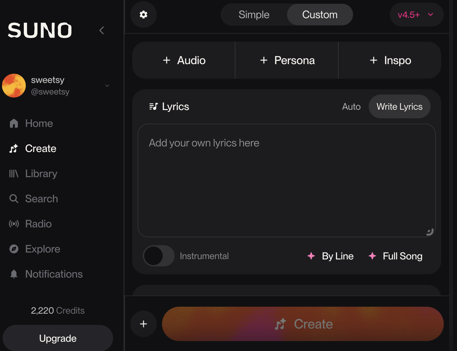Click the Home icon in sidebar
The image size is (457, 351).
14,123
